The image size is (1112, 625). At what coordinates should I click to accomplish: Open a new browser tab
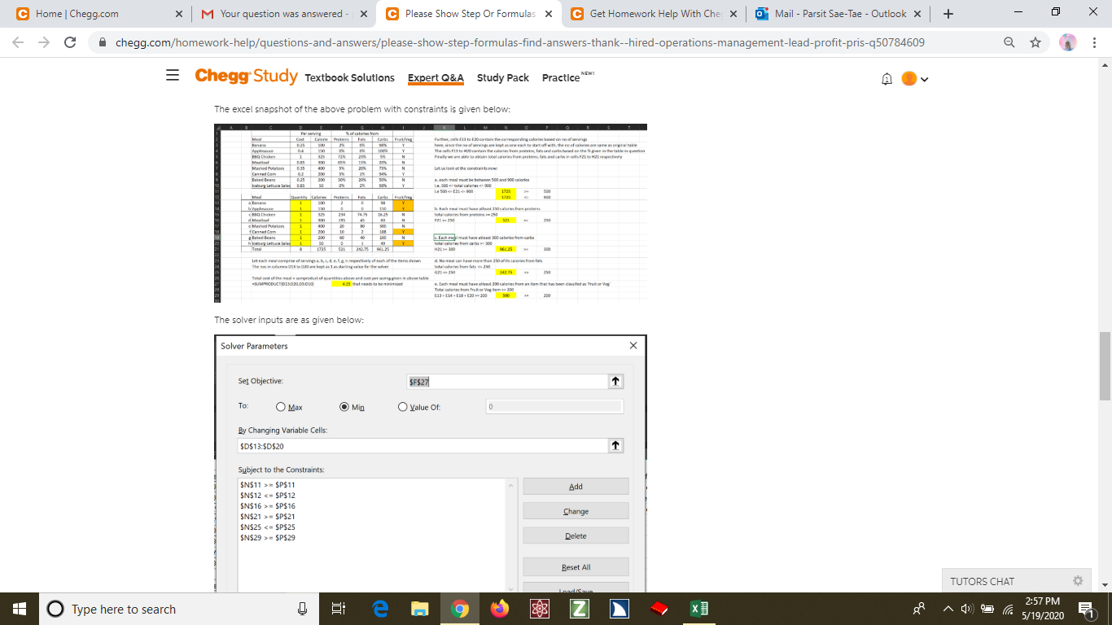(949, 14)
